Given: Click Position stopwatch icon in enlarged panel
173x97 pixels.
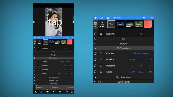Looking at the screenshot, I should (95, 60).
